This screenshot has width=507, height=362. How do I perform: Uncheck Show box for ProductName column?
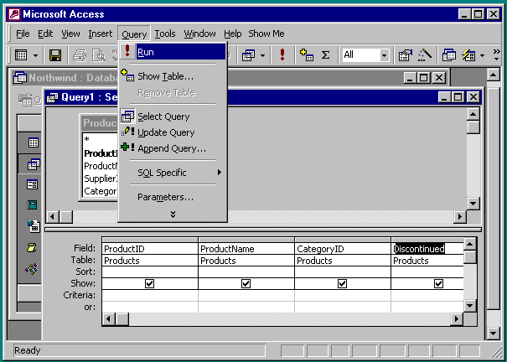[246, 283]
